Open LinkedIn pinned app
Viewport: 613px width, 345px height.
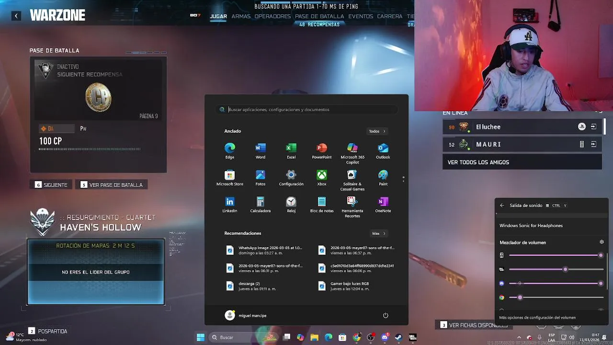click(230, 205)
